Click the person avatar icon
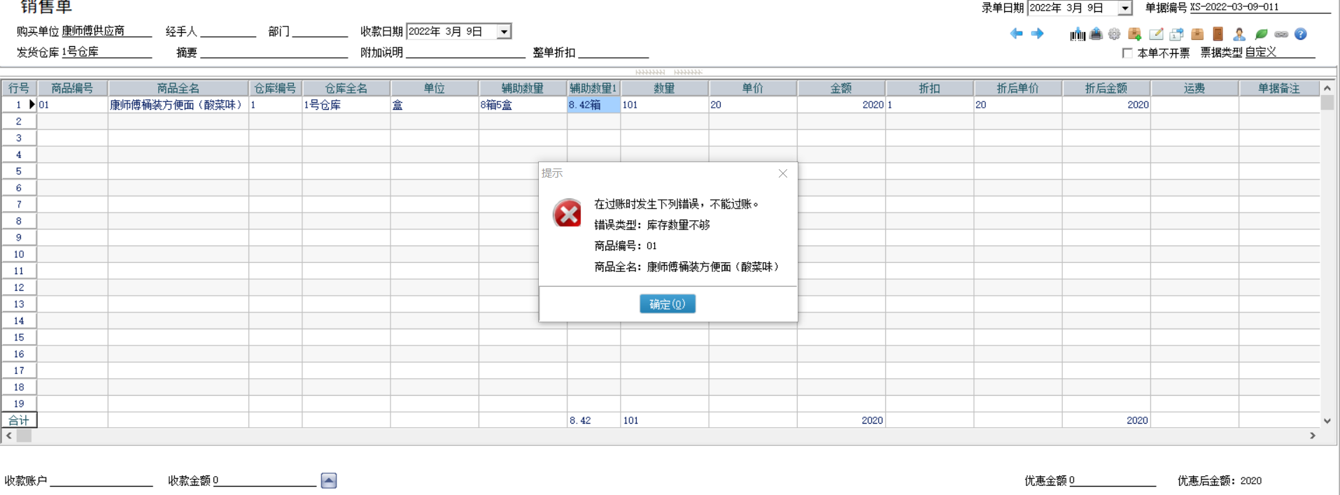1340x495 pixels. click(1239, 34)
